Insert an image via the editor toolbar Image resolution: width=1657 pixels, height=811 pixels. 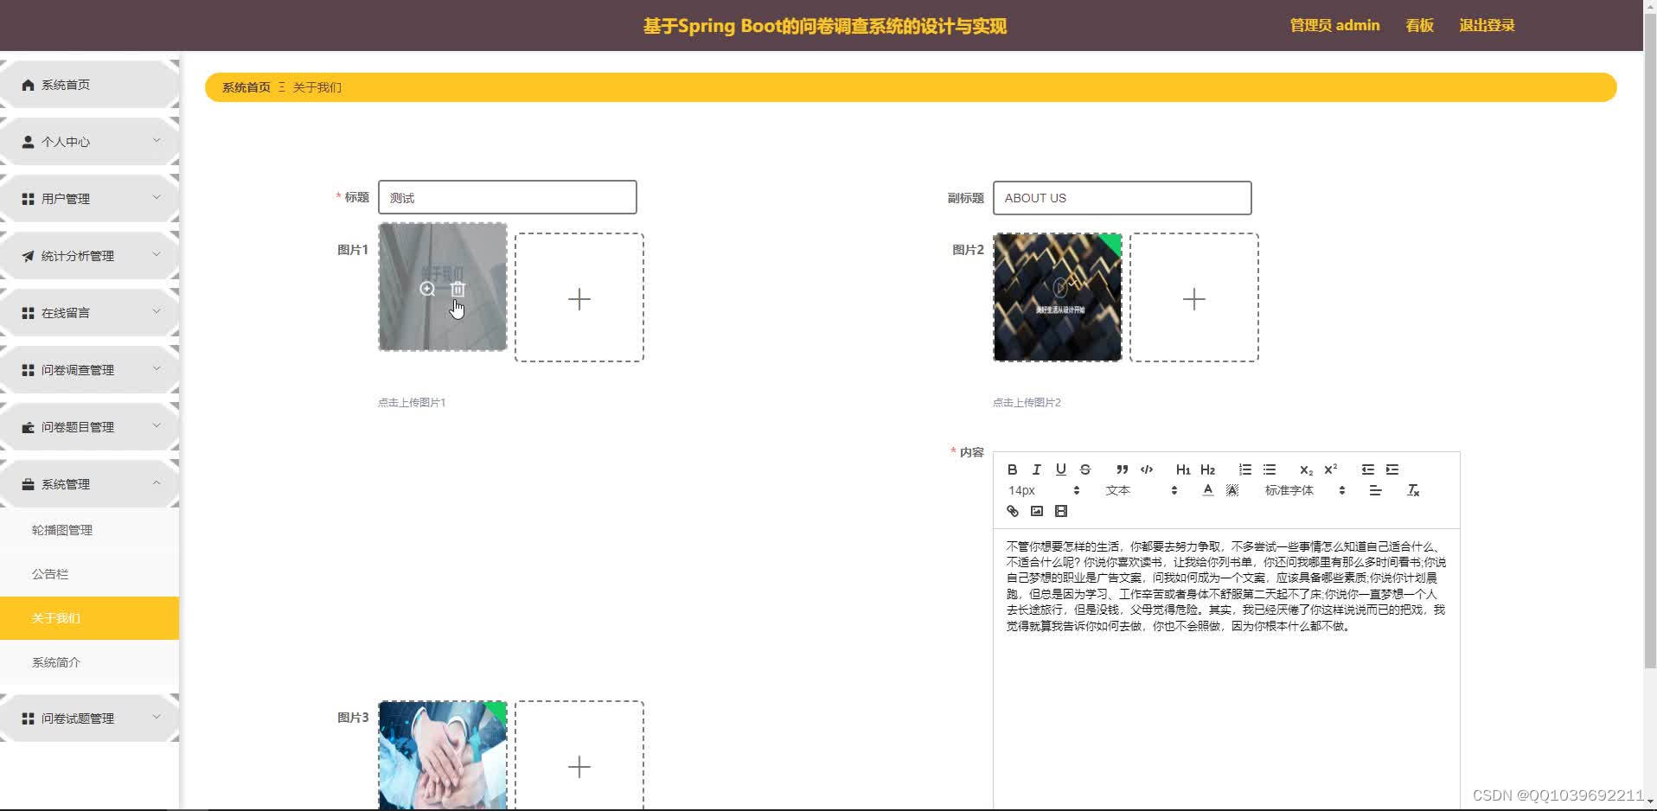[1037, 511]
